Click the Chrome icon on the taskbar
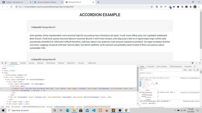The height and width of the screenshot is (113, 202). [126, 110]
